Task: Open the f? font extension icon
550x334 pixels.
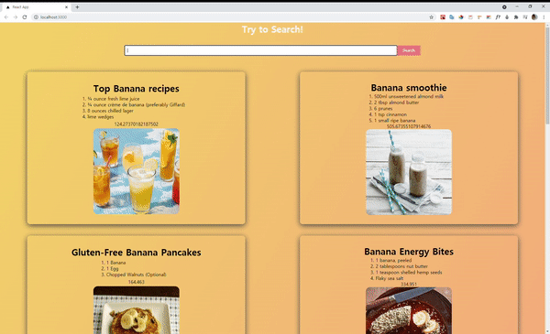Action: pos(498,17)
